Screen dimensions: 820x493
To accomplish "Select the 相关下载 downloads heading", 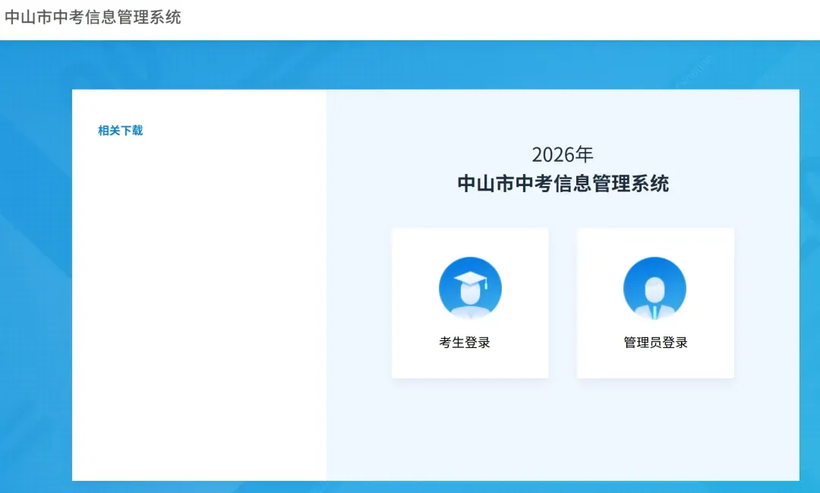I will click(x=120, y=131).
